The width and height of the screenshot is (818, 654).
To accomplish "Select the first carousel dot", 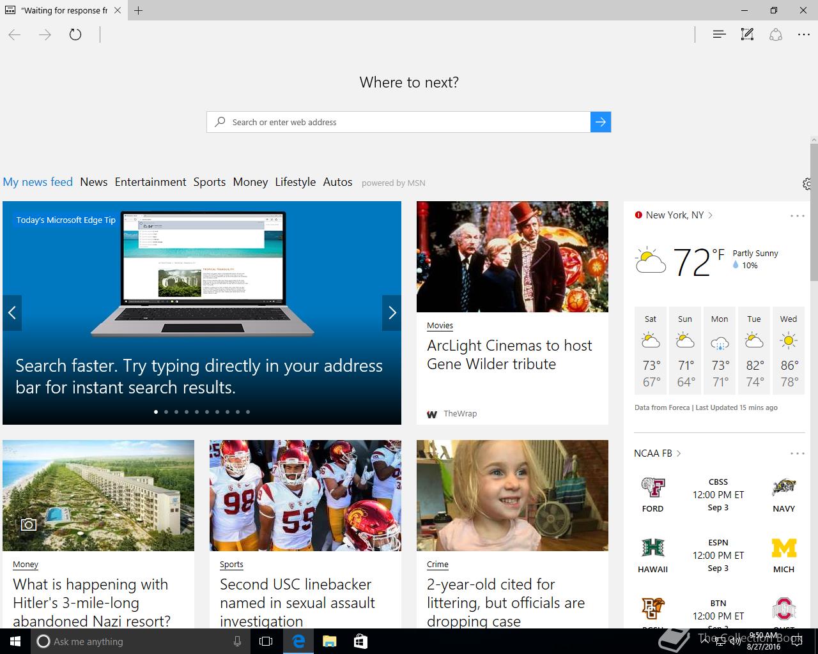I will point(156,412).
